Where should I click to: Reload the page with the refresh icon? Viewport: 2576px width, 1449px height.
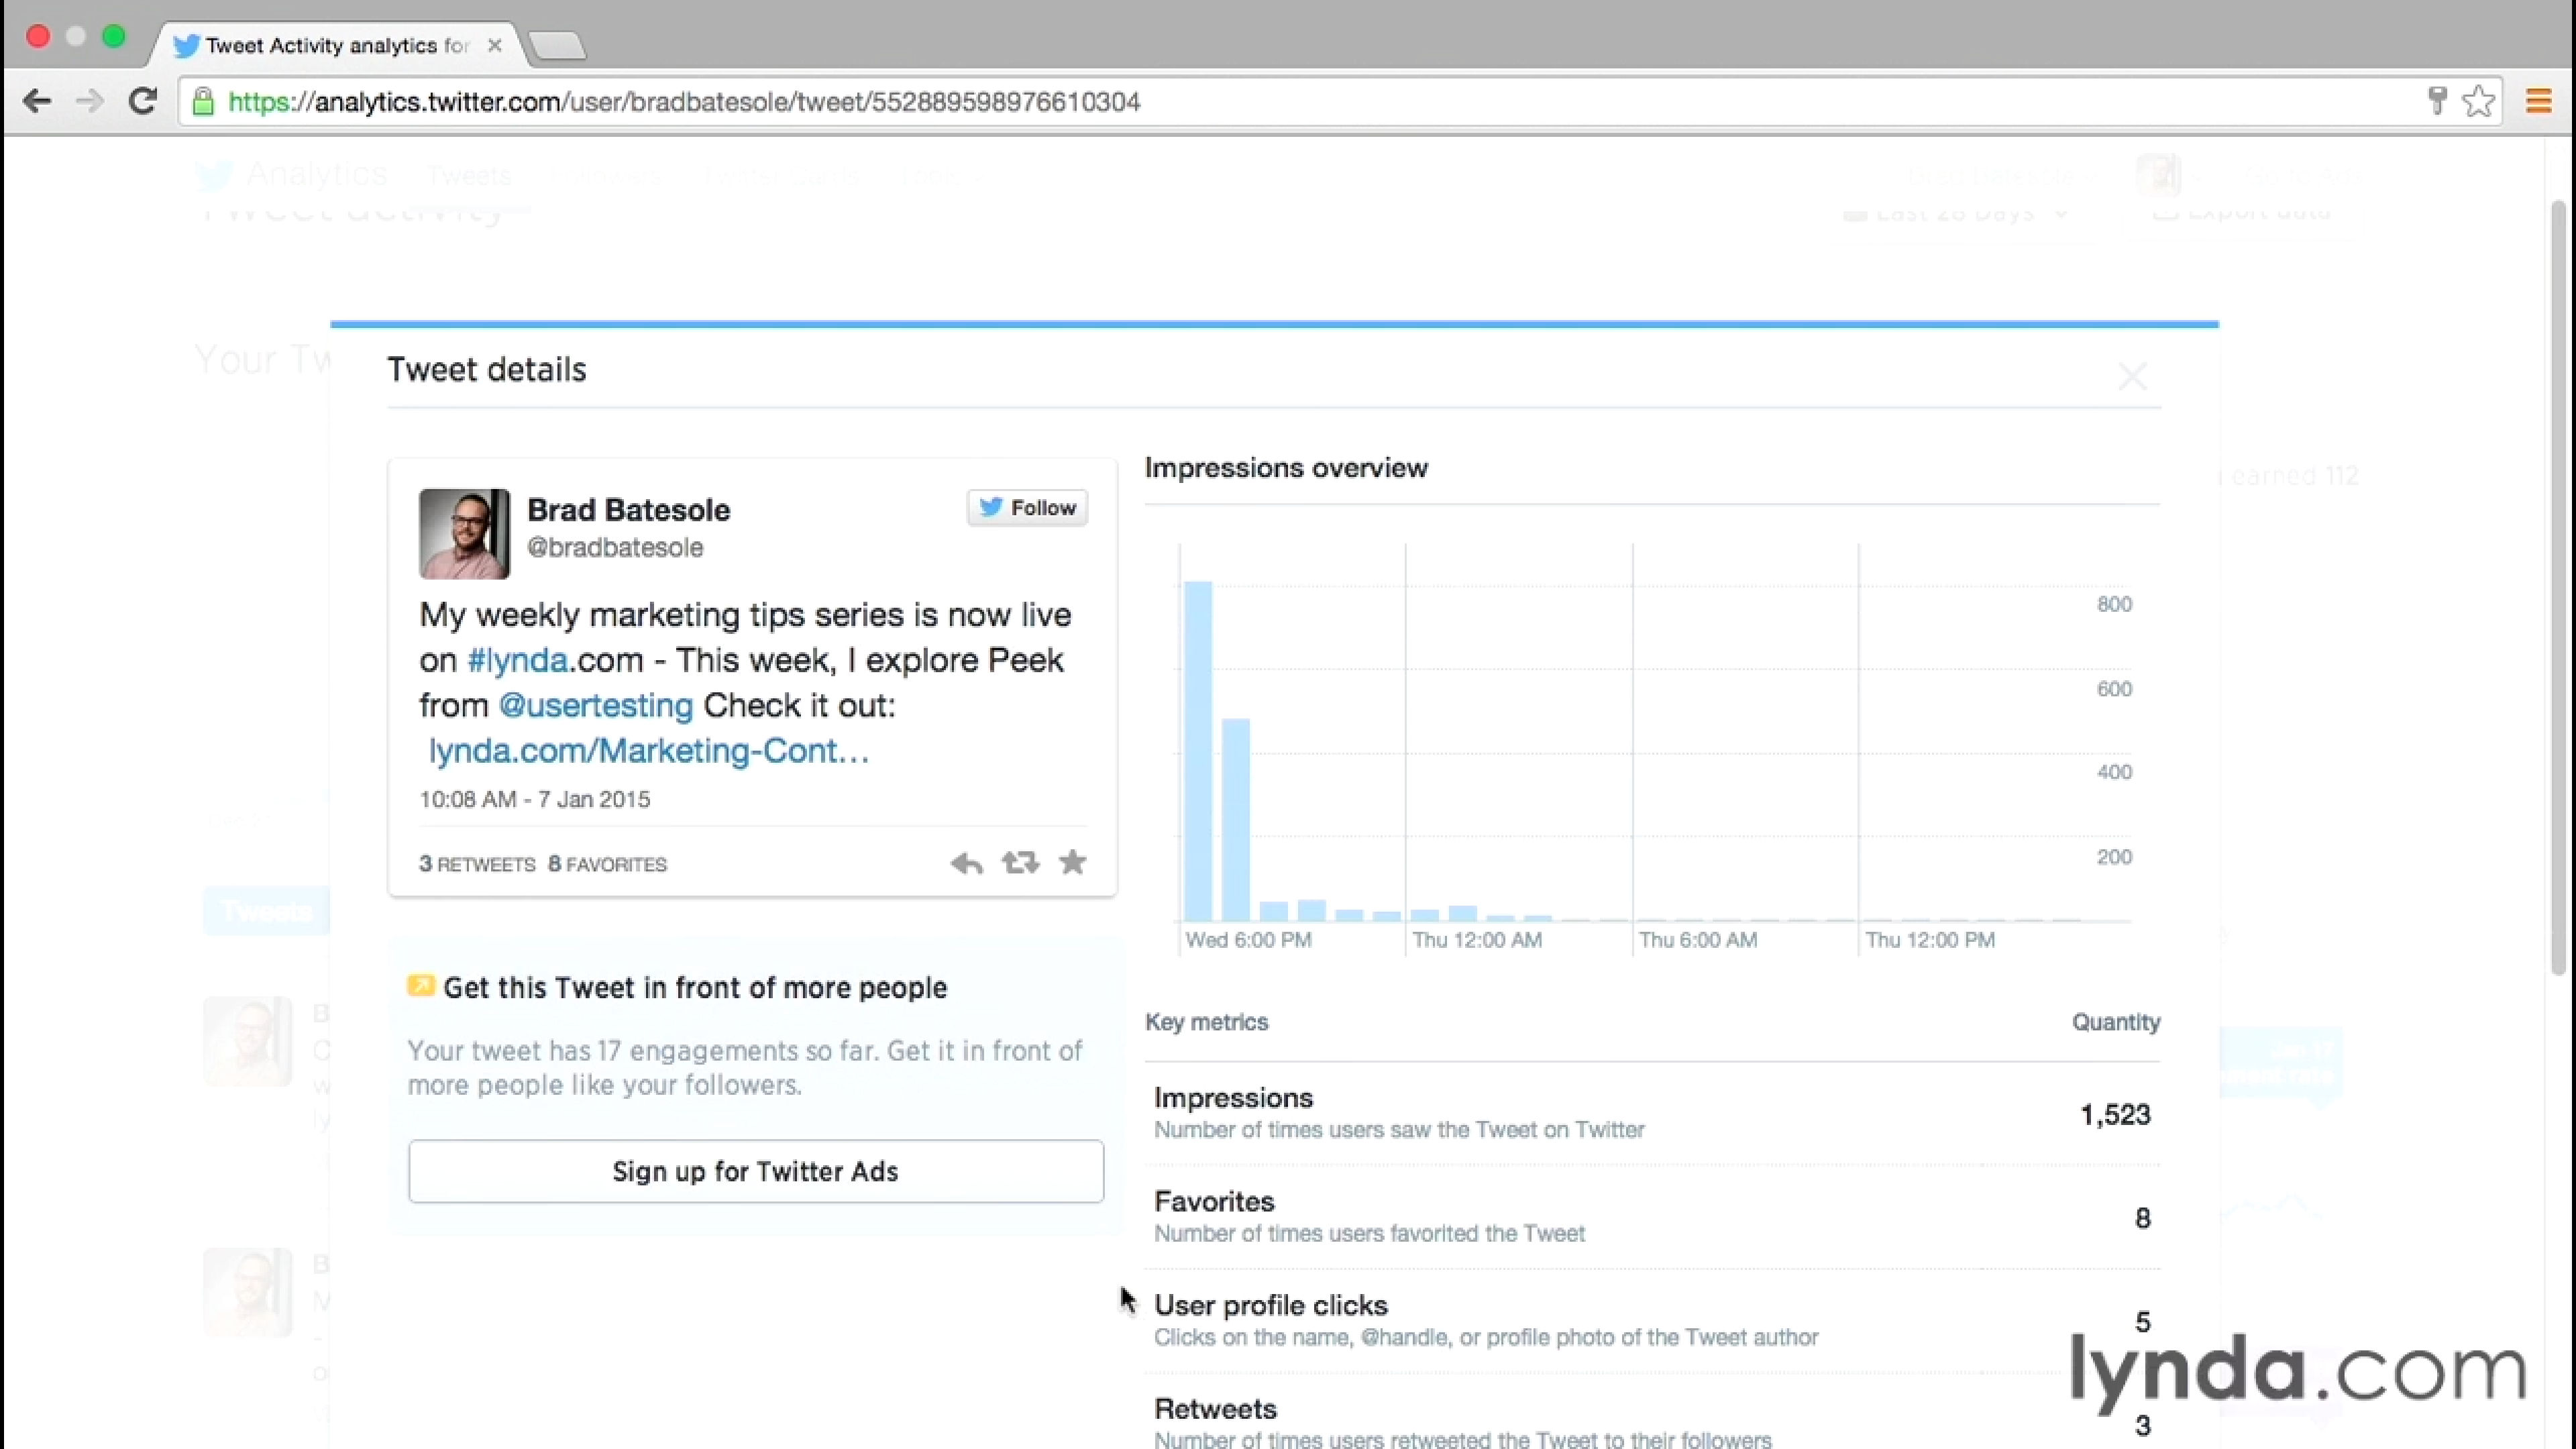(143, 101)
